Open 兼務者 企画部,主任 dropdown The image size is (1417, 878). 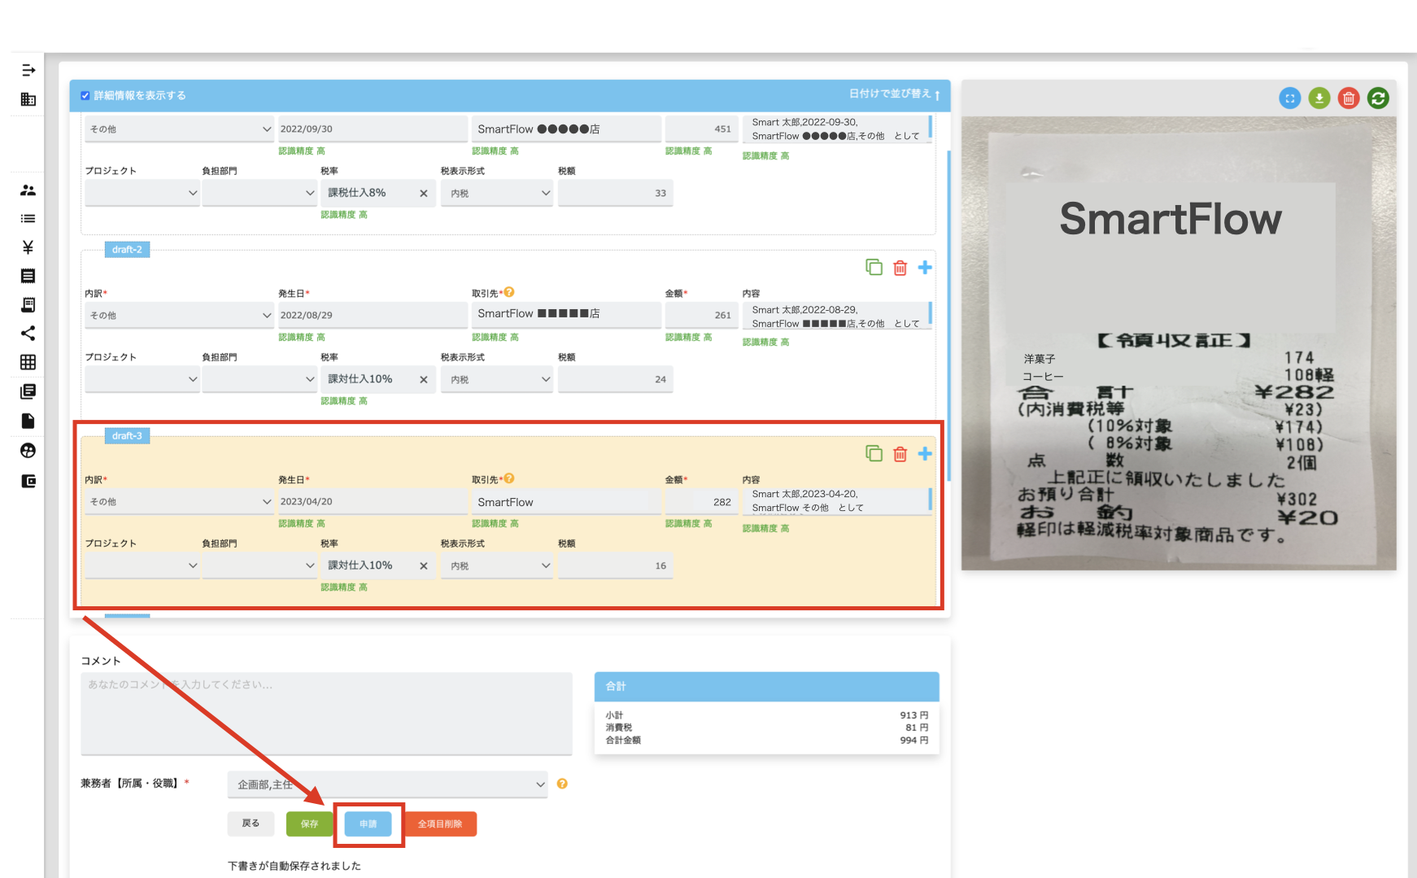[387, 784]
